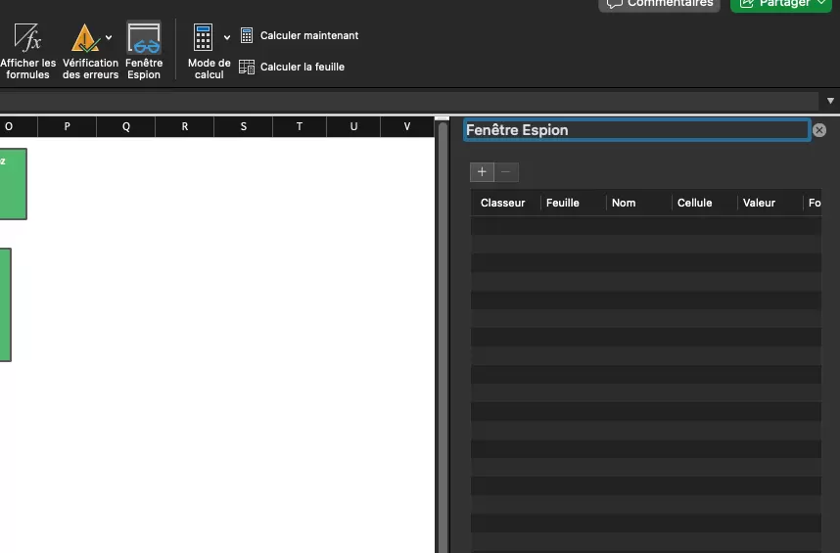Open the Commentaires button
840x553 pixels.
(660, 4)
